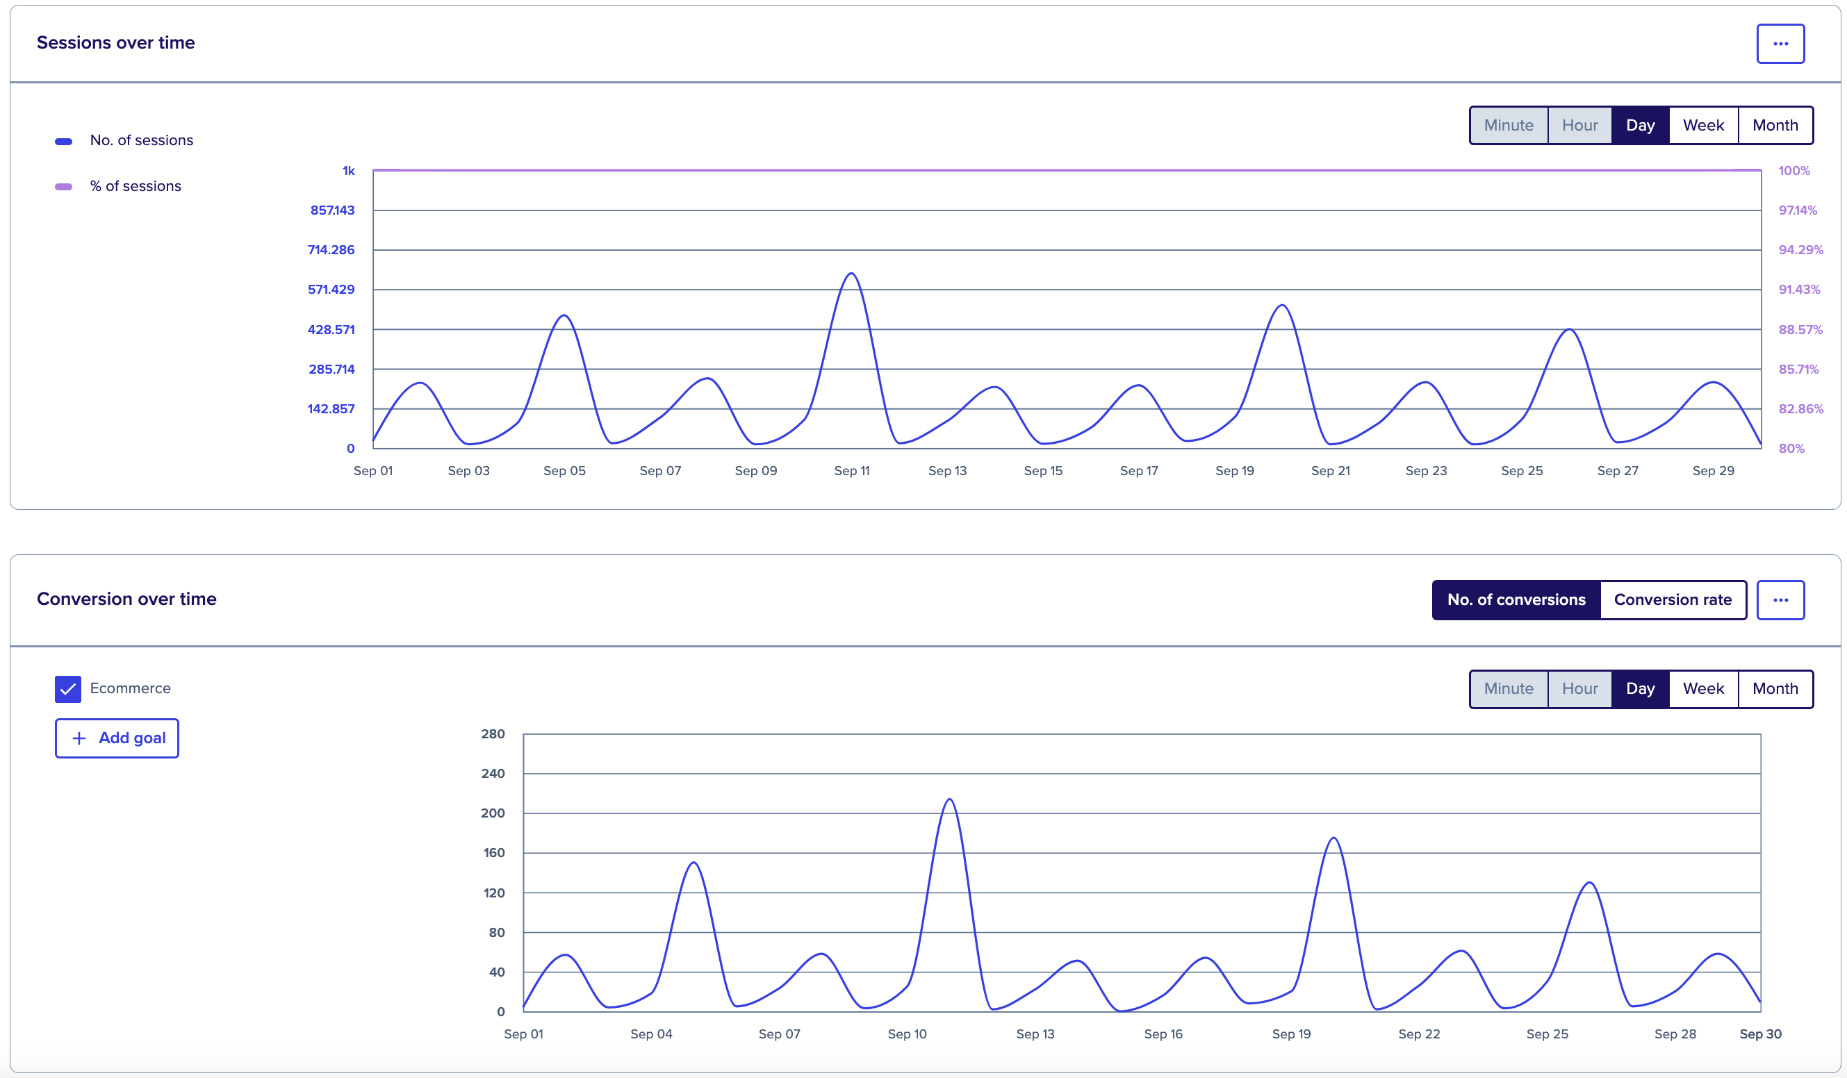Click the 200 conversions axis label
The height and width of the screenshot is (1078, 1847).
click(x=493, y=813)
